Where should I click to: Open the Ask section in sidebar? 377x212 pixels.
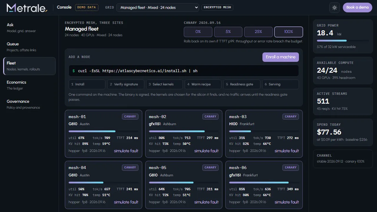coord(29,28)
